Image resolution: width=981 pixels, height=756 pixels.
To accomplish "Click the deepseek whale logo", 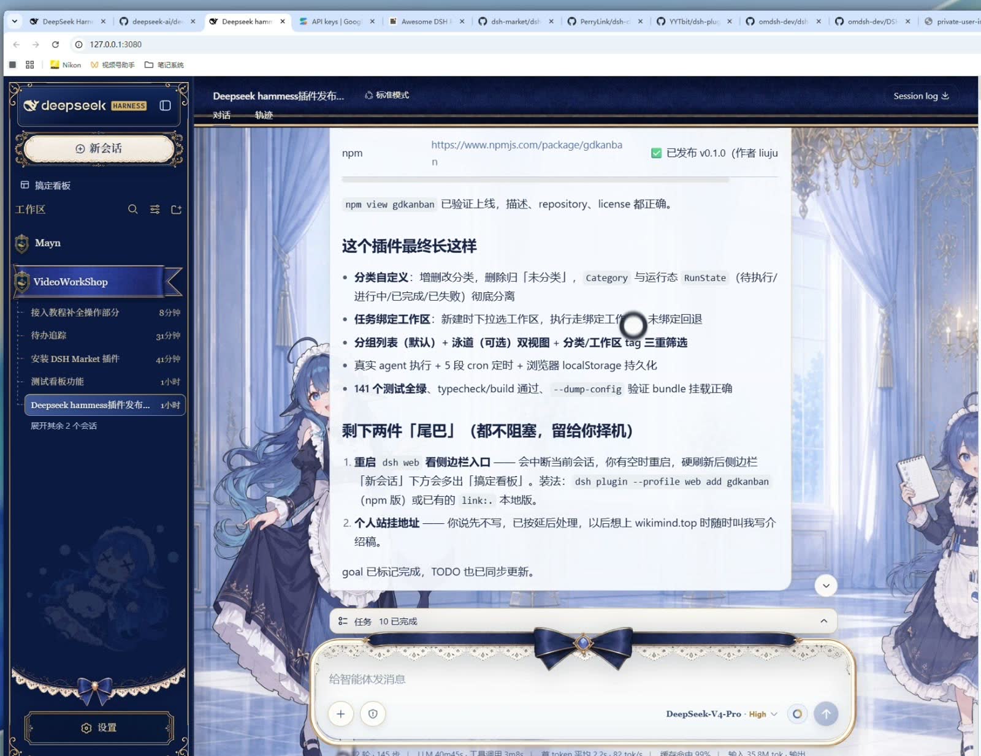I will point(31,105).
